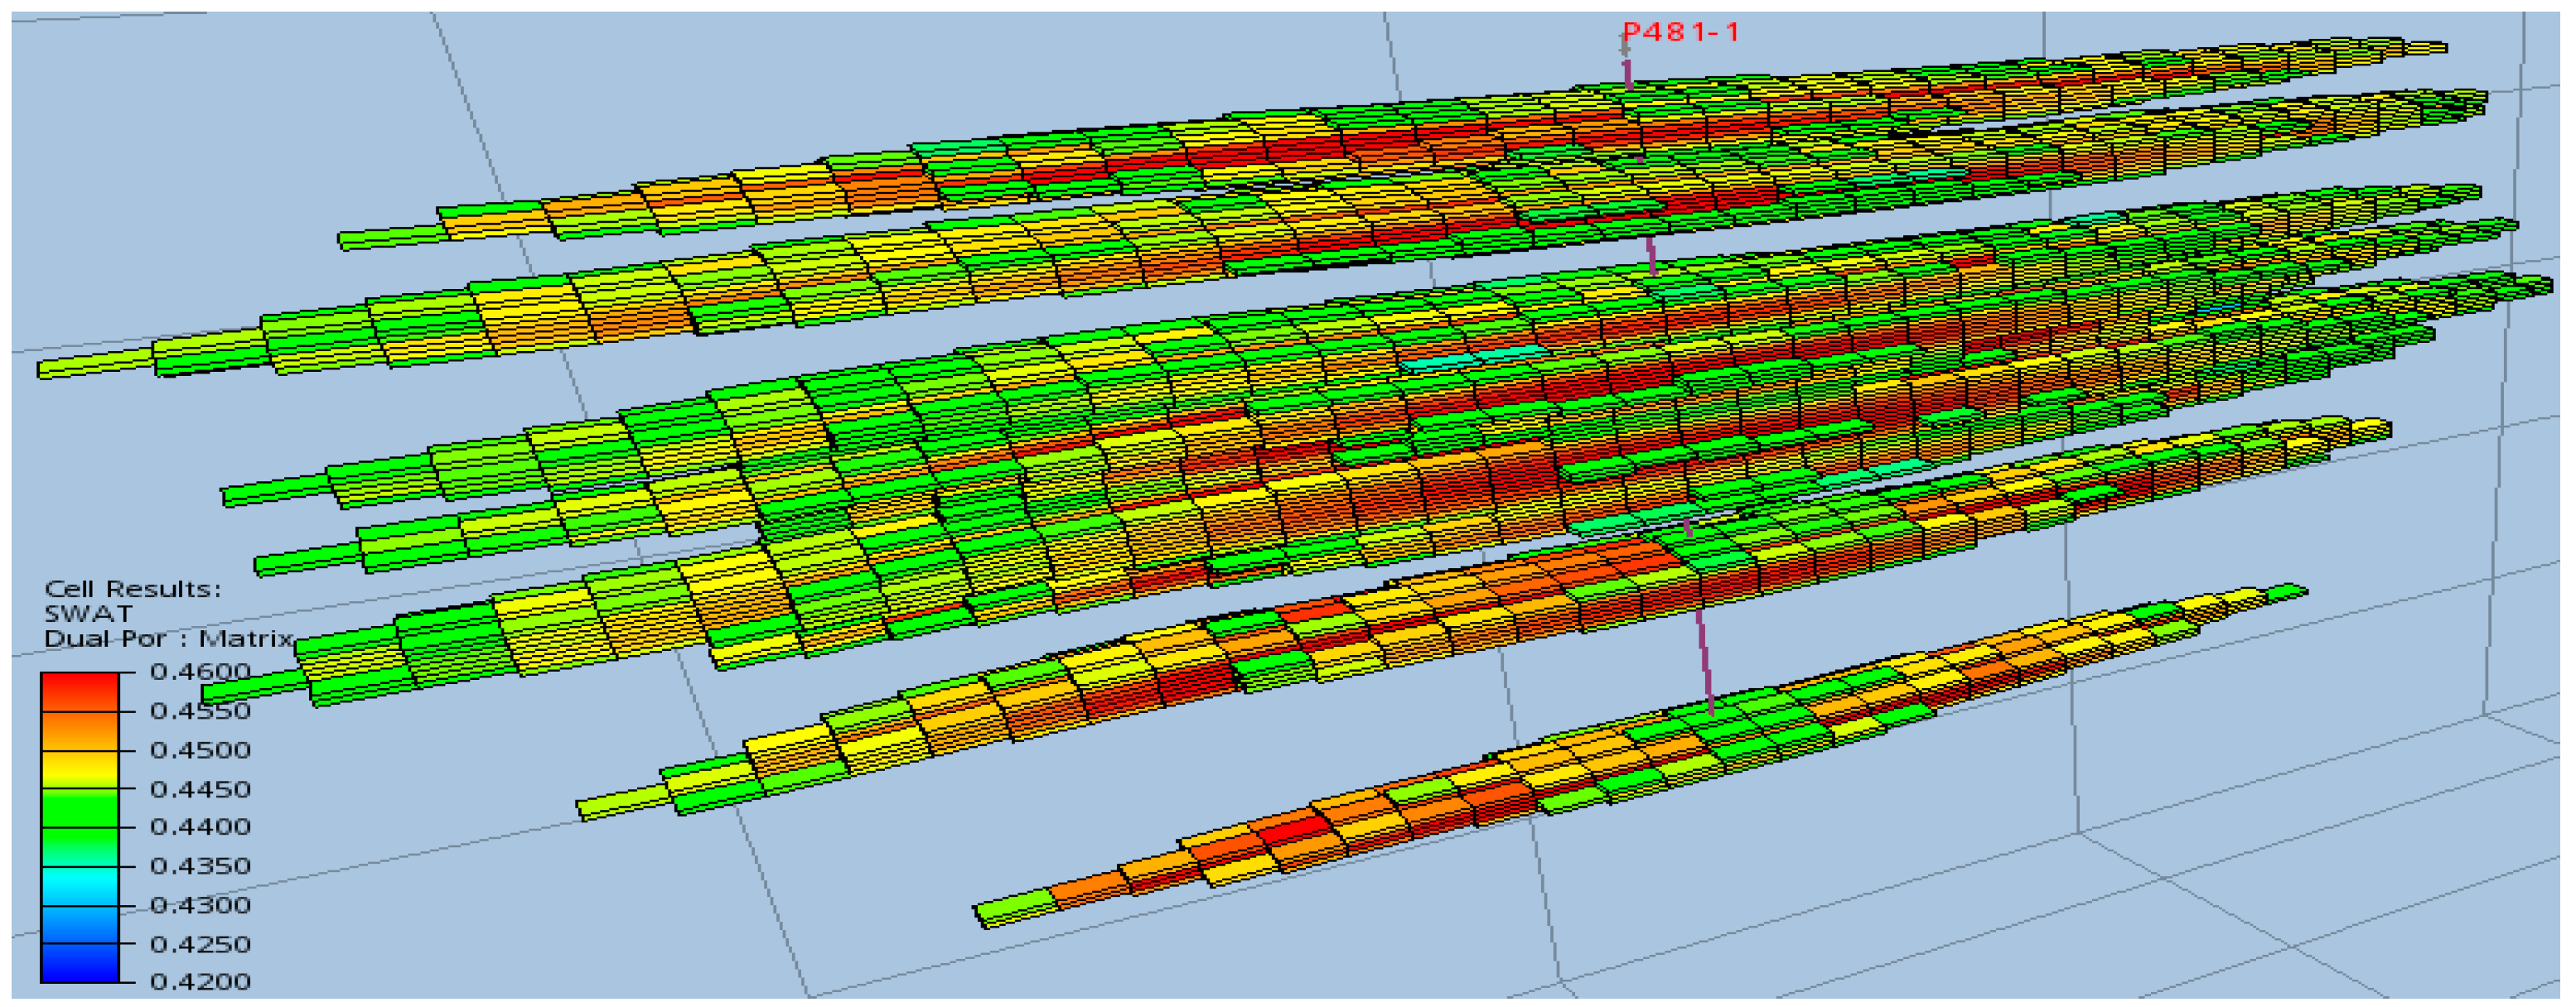Click the P481-1 well label

pos(1681,32)
